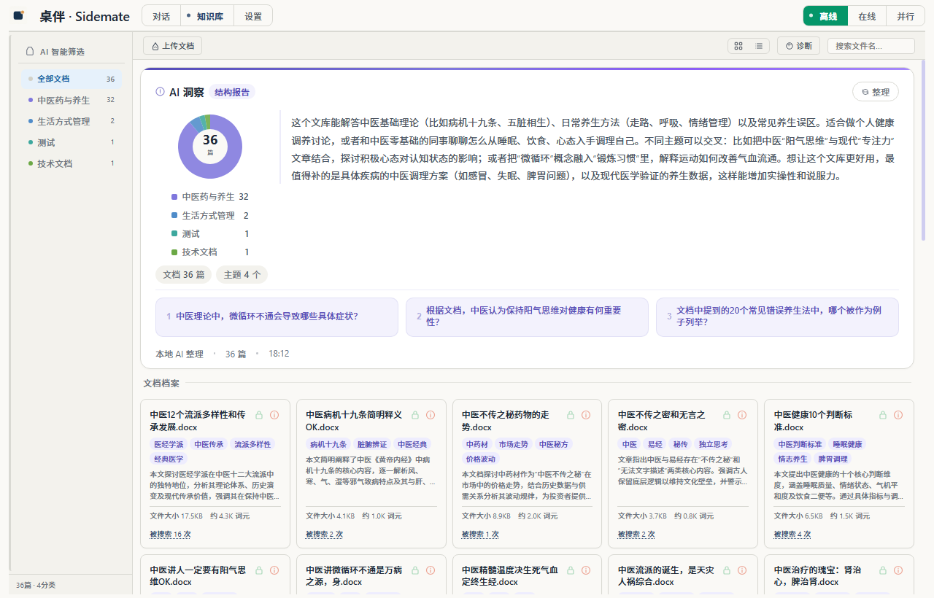
Task: Click info icon on 中医健康10个判断标准 card
Action: (898, 415)
